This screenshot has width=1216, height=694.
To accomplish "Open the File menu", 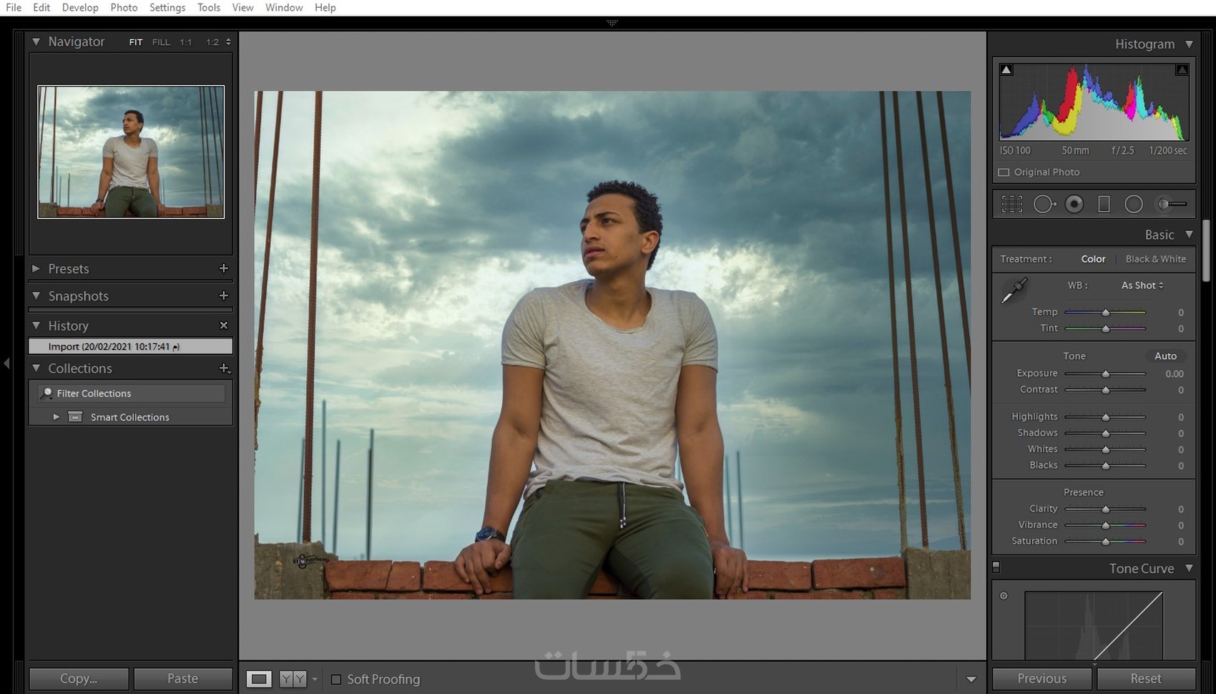I will (x=14, y=7).
